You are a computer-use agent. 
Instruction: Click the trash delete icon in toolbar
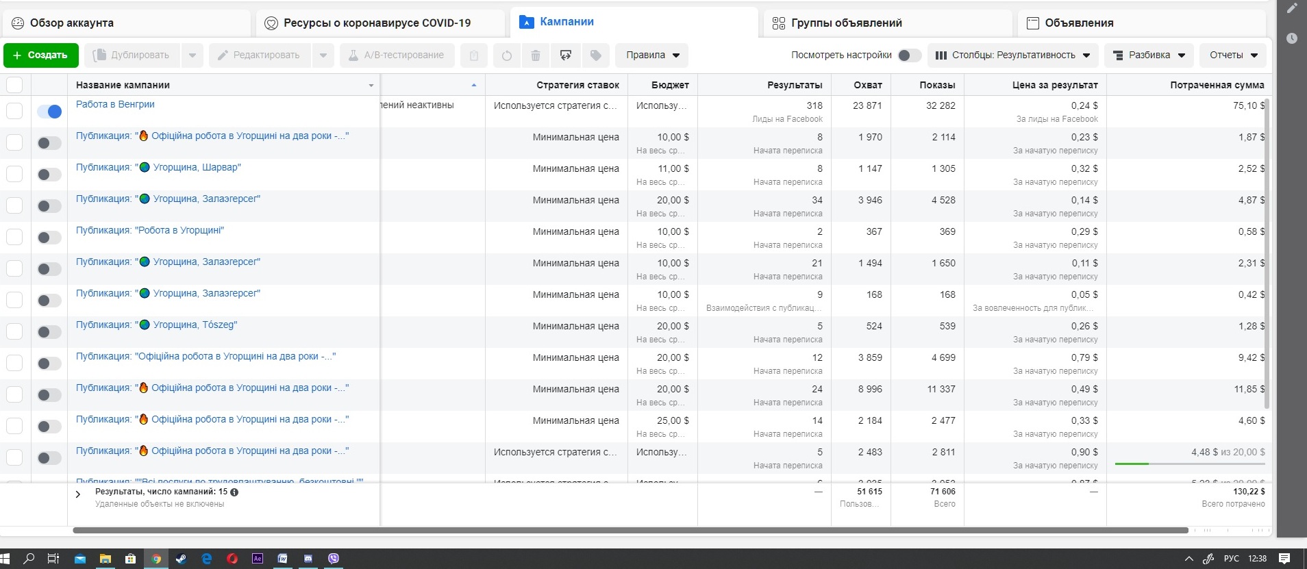pos(536,55)
